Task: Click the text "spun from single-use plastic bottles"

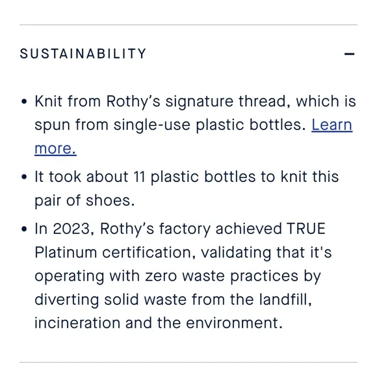Action: click(170, 125)
